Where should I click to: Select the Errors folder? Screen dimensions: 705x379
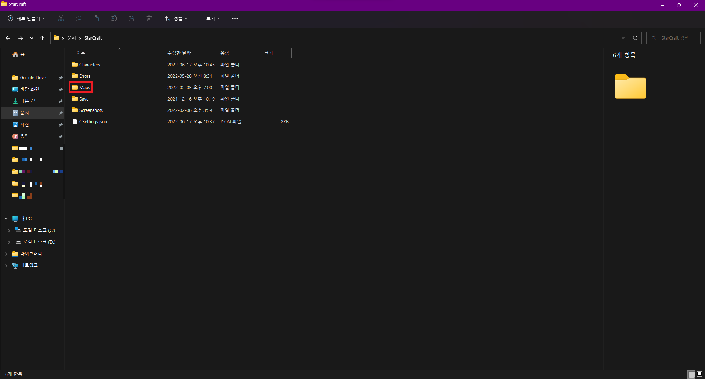click(85, 76)
